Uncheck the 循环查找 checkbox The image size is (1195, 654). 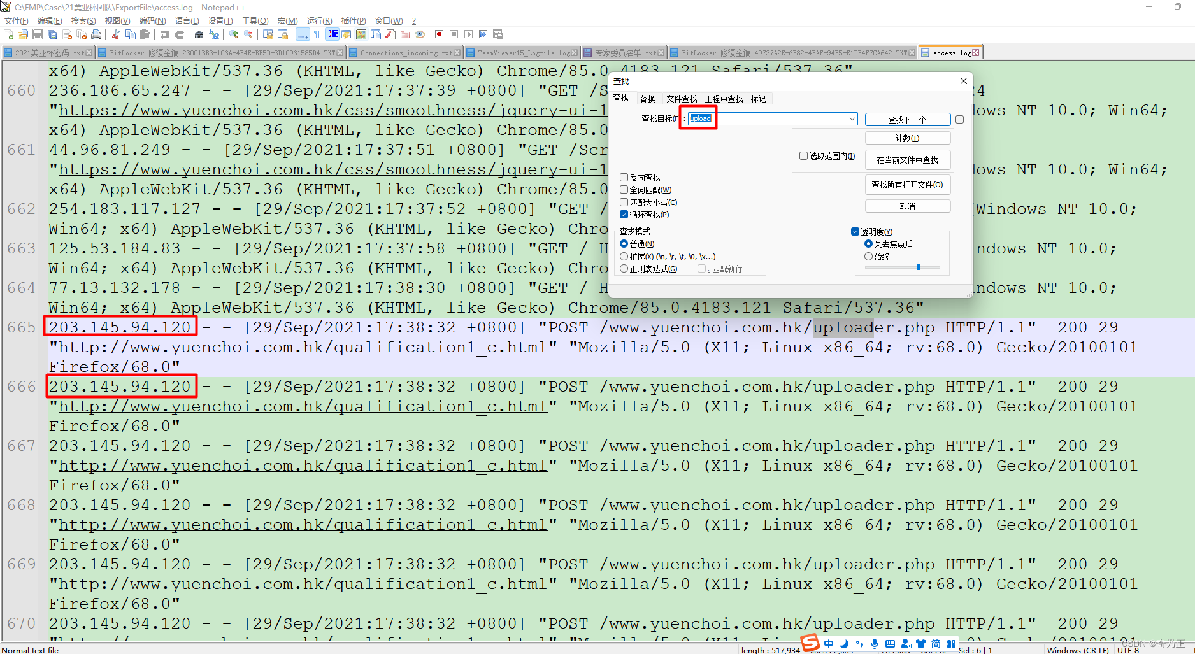[624, 215]
